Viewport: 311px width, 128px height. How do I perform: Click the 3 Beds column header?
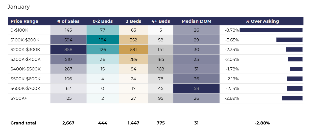(x=133, y=21)
